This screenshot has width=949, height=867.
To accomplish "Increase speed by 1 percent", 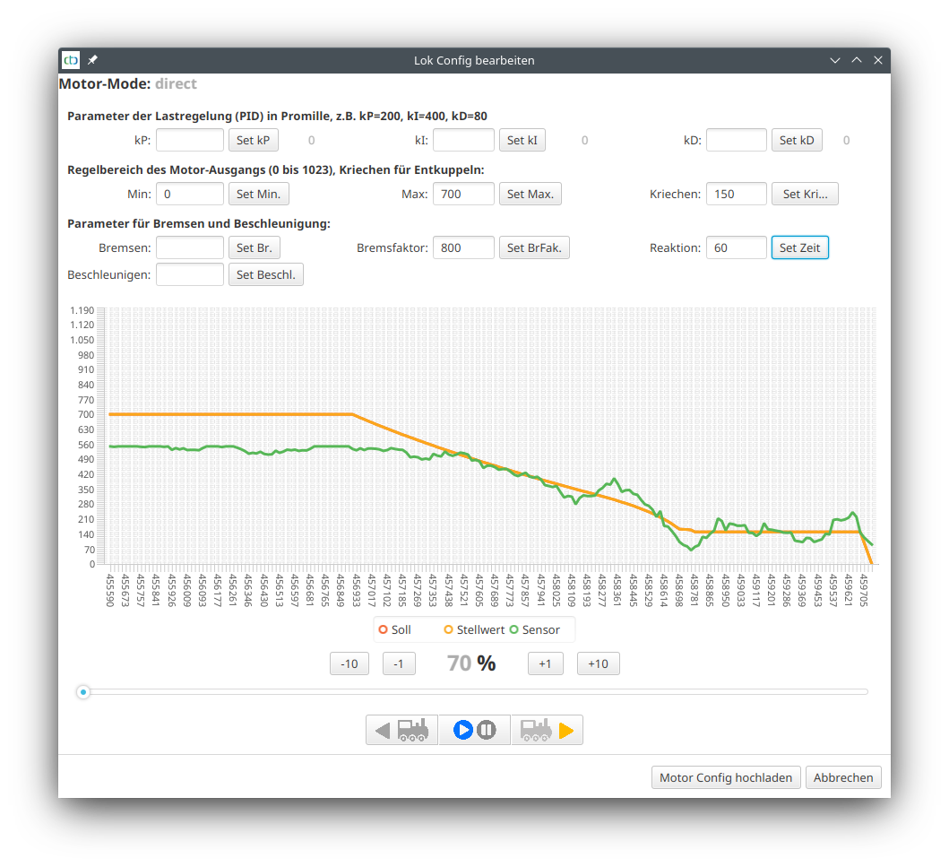I will tap(545, 663).
